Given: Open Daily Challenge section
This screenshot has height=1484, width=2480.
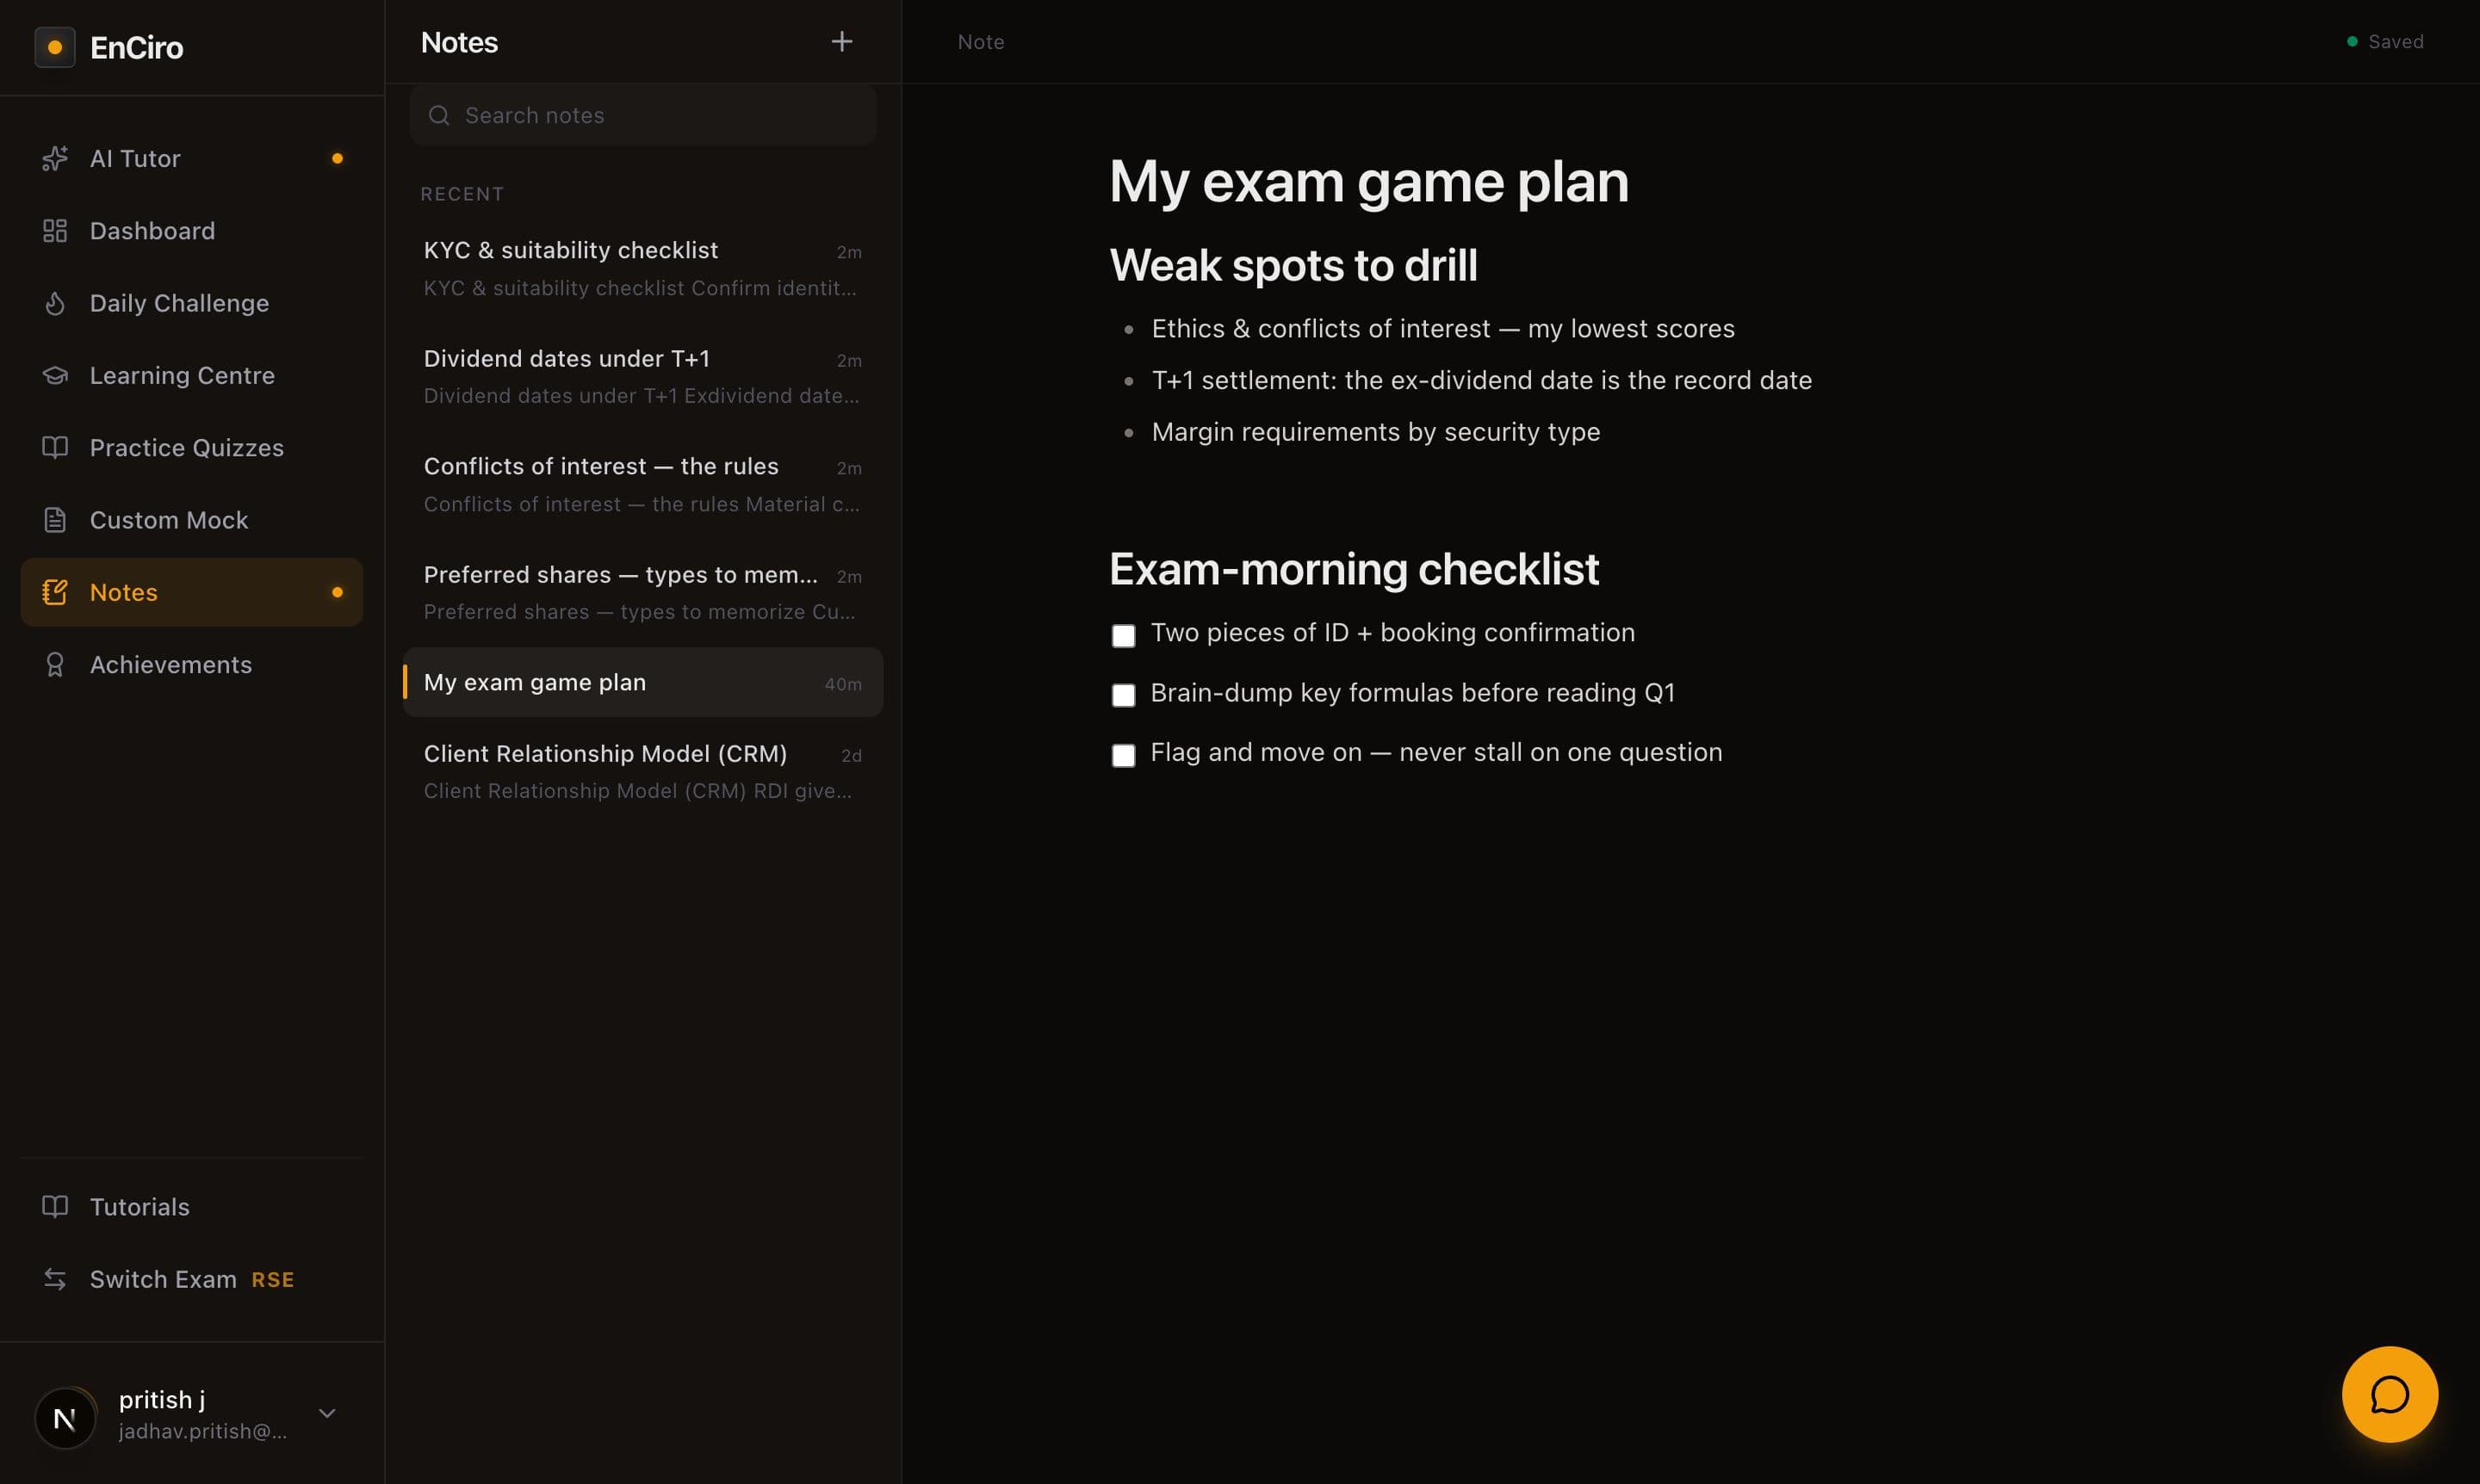Looking at the screenshot, I should 191,303.
